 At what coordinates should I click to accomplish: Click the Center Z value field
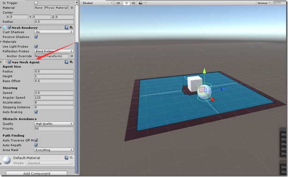click(64, 17)
